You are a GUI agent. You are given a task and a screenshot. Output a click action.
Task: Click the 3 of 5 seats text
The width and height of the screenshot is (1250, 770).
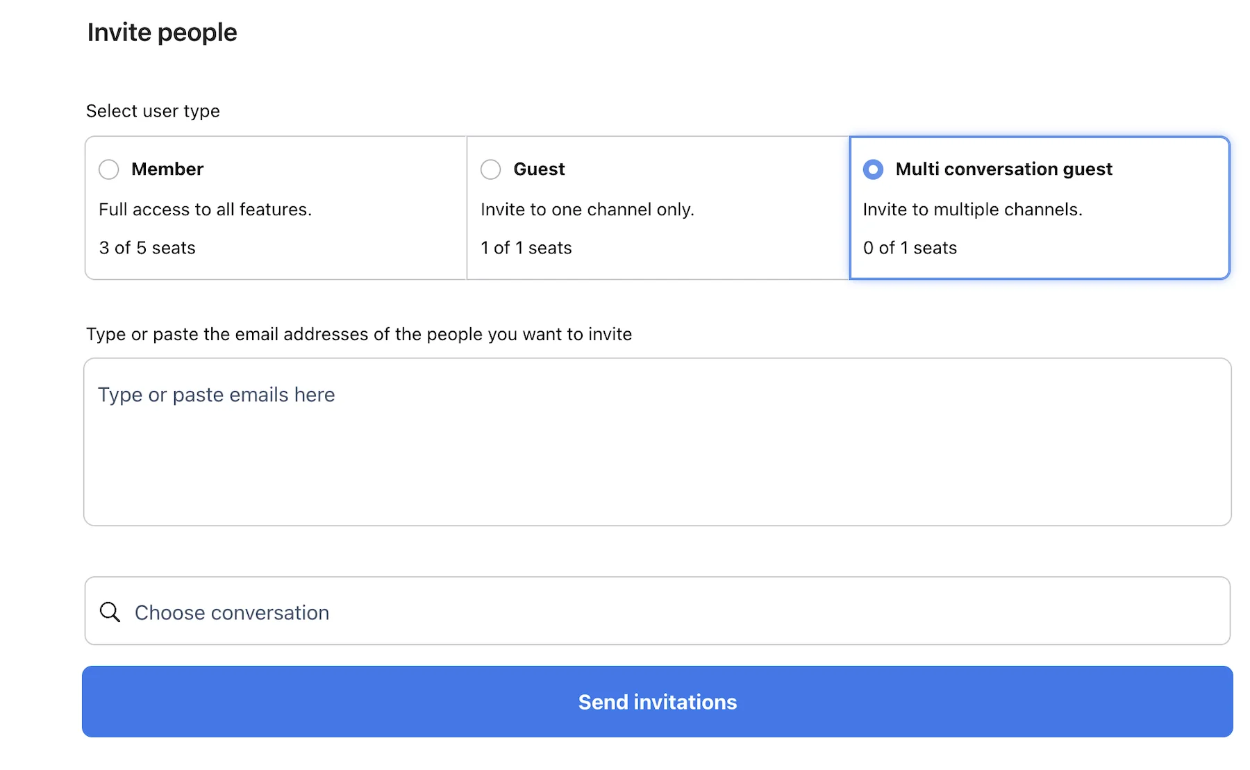(x=147, y=247)
